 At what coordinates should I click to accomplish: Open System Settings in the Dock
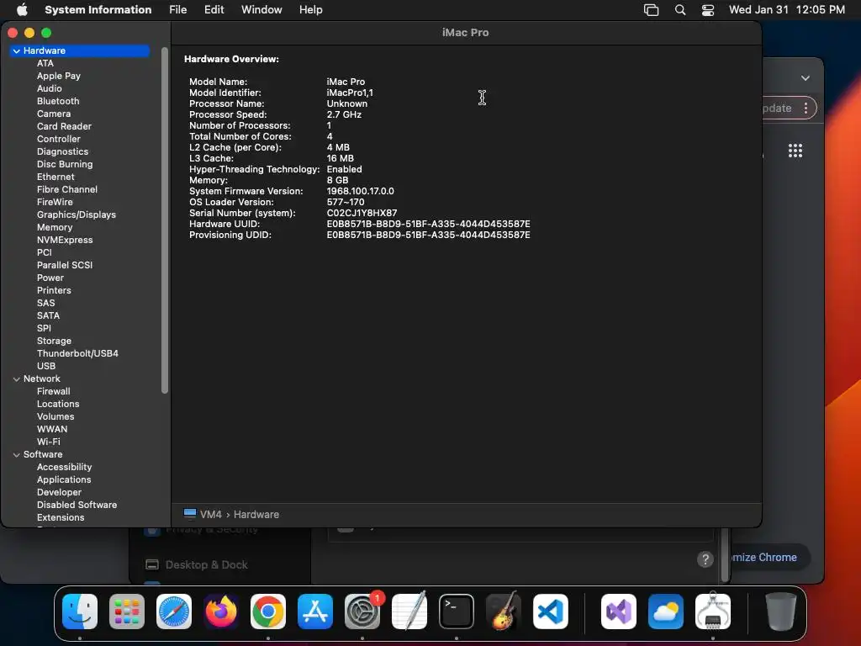point(362,612)
